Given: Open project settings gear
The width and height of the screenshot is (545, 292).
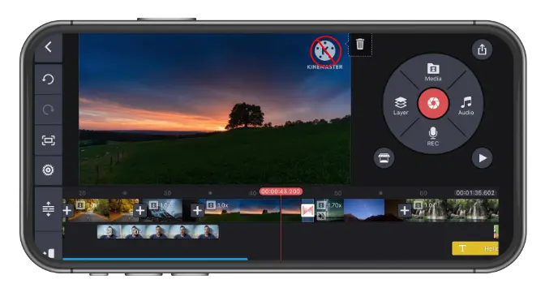Looking at the screenshot, I should [x=49, y=170].
